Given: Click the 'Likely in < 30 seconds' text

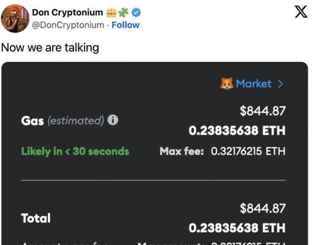Looking at the screenshot, I should [x=75, y=151].
